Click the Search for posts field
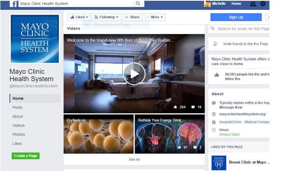This screenshot has width=303, height=171. (x=242, y=28)
